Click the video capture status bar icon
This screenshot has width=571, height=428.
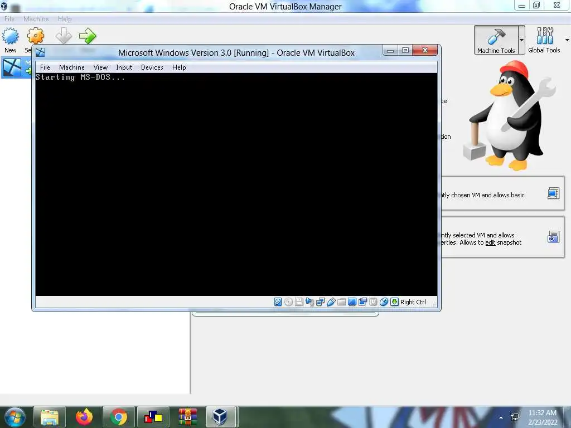tap(362, 301)
